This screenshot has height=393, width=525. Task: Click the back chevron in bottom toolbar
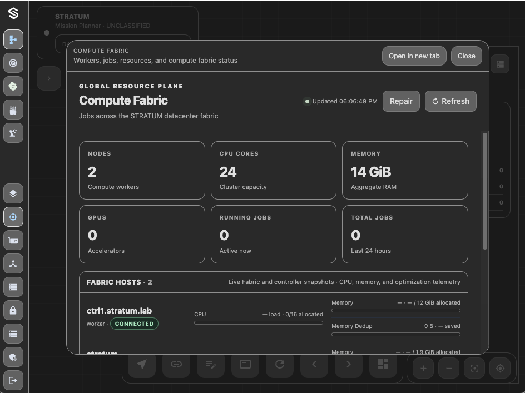point(314,365)
